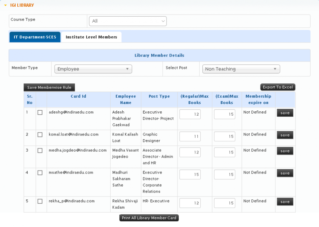Viewport: 319px width, 227px height.
Task: Click card id komal.loat@indiraedu.com
Action: click(74, 134)
